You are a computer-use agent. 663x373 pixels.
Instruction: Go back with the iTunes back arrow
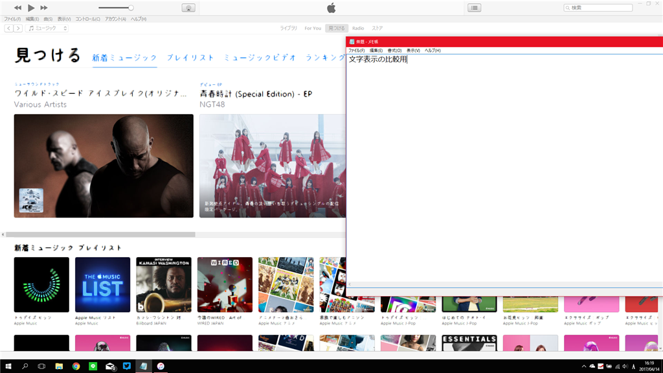tap(8, 28)
